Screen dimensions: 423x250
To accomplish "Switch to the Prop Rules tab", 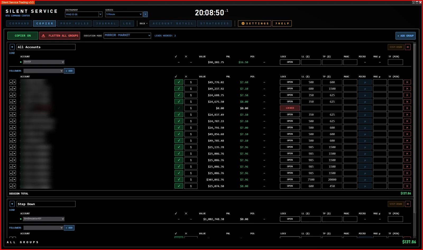I will pyautogui.click(x=75, y=23).
